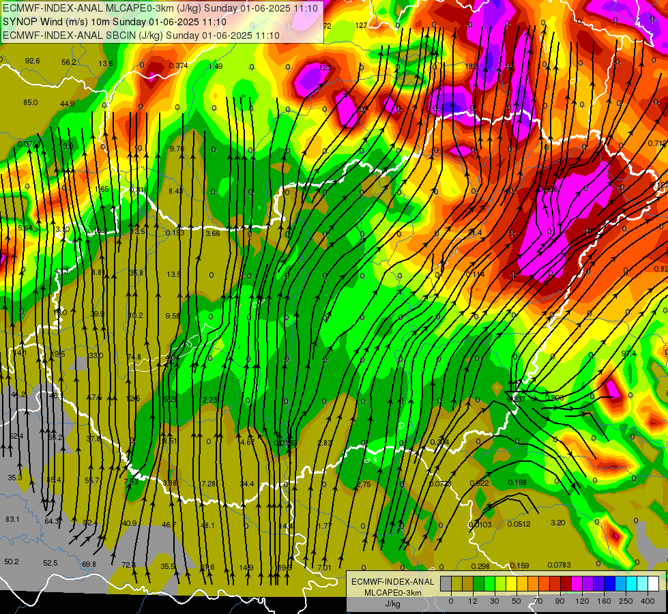The height and width of the screenshot is (614, 668).
Task: Click the MLCAPE0-3km title line at top
Action: (x=160, y=8)
